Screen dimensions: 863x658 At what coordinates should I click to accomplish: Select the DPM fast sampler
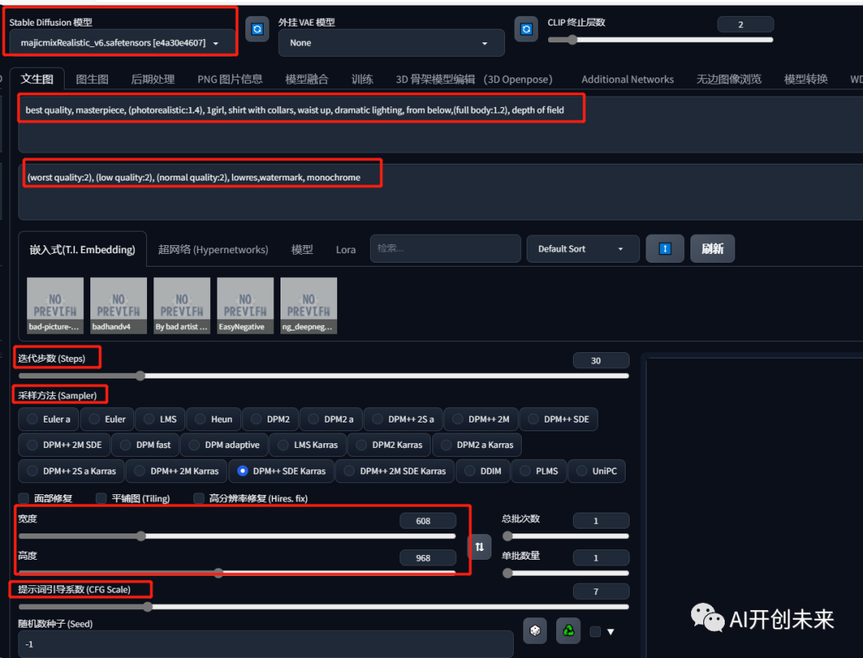click(145, 445)
